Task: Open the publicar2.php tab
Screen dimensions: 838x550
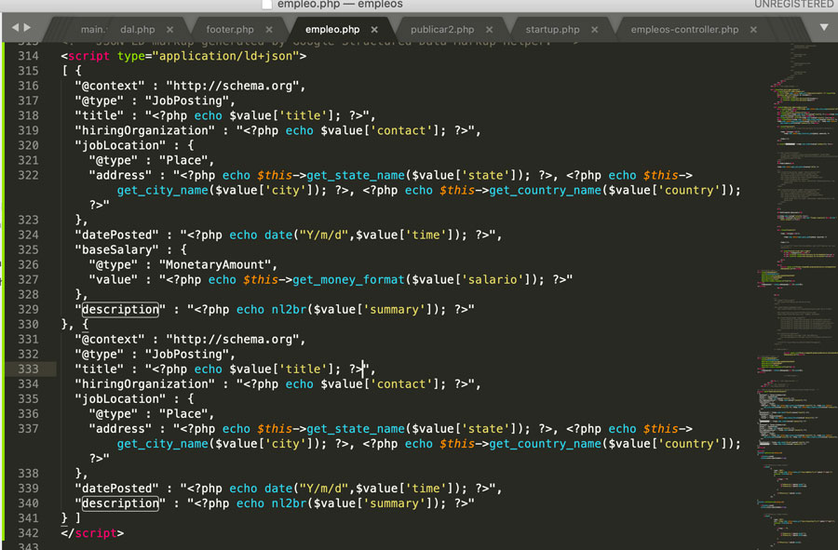Action: [442, 30]
